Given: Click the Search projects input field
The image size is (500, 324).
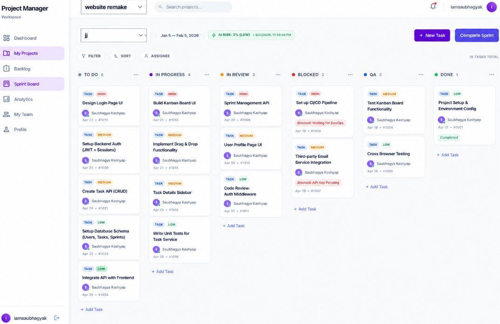Looking at the screenshot, I should [x=193, y=7].
